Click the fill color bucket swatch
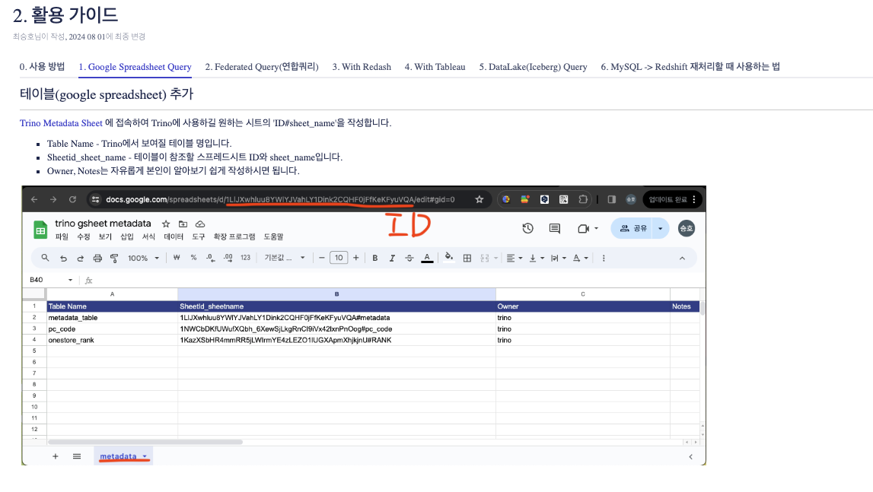 449,258
